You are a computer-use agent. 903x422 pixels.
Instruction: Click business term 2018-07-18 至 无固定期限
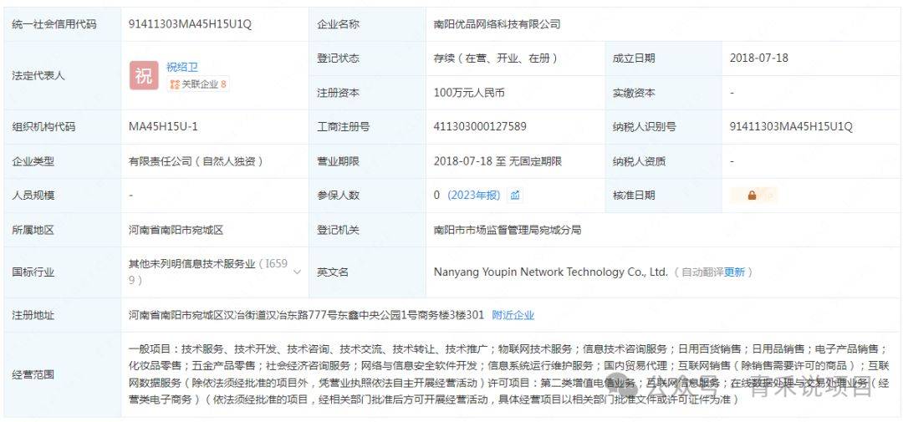(497, 161)
